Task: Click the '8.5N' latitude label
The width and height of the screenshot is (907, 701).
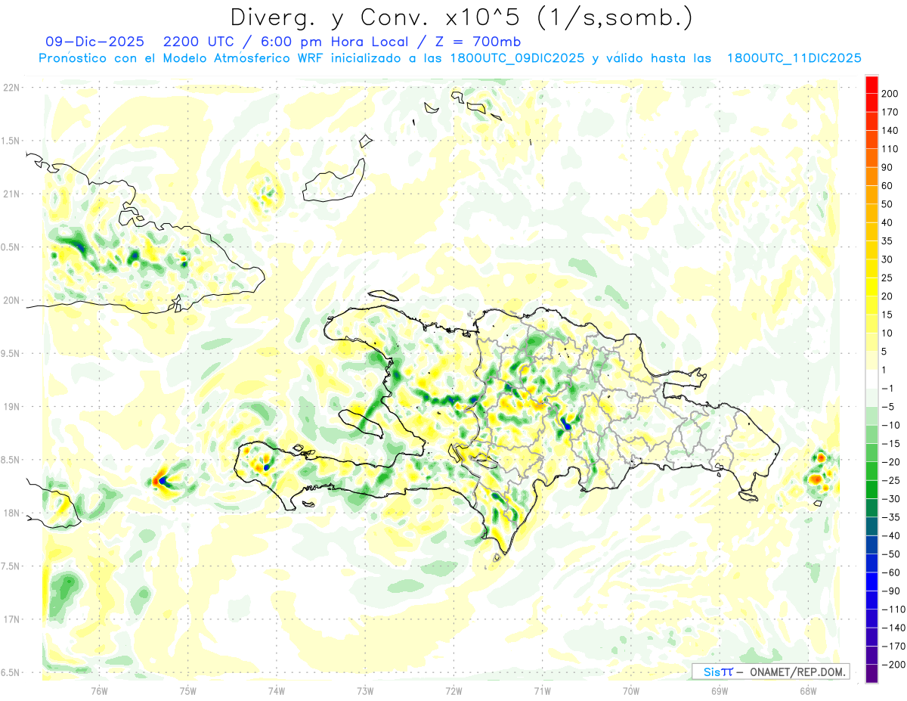Action: tap(11, 461)
